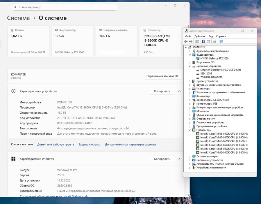Expand Устройства HID tree node
This screenshot has height=204, width=261.
(x=190, y=164)
